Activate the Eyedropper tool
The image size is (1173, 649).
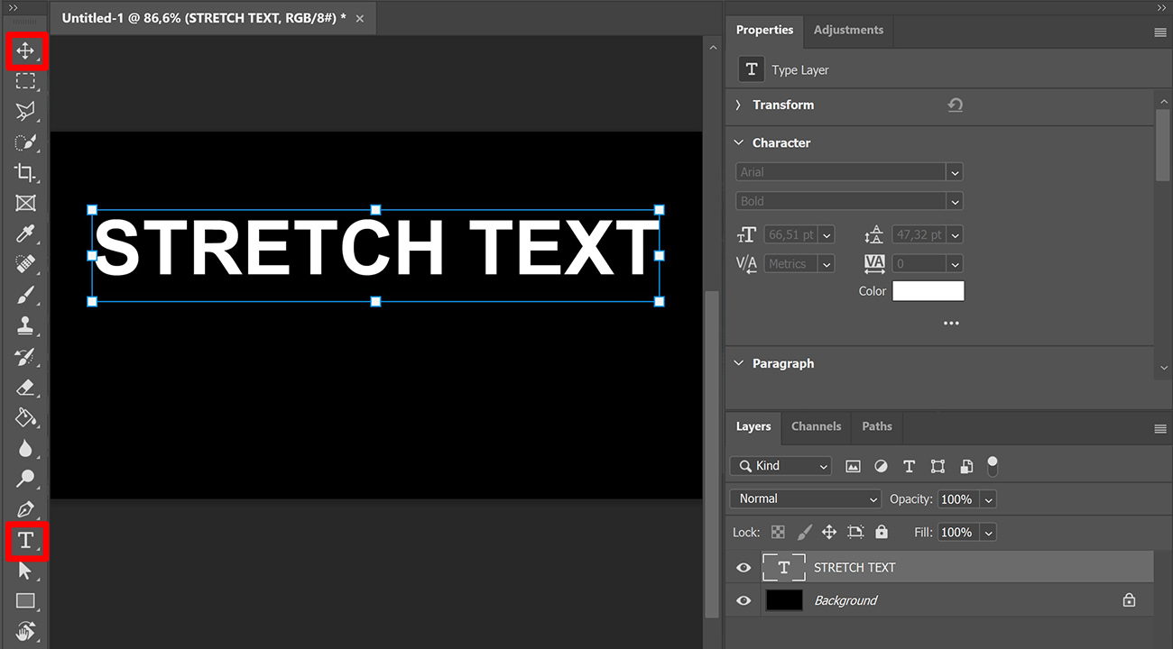coord(25,233)
